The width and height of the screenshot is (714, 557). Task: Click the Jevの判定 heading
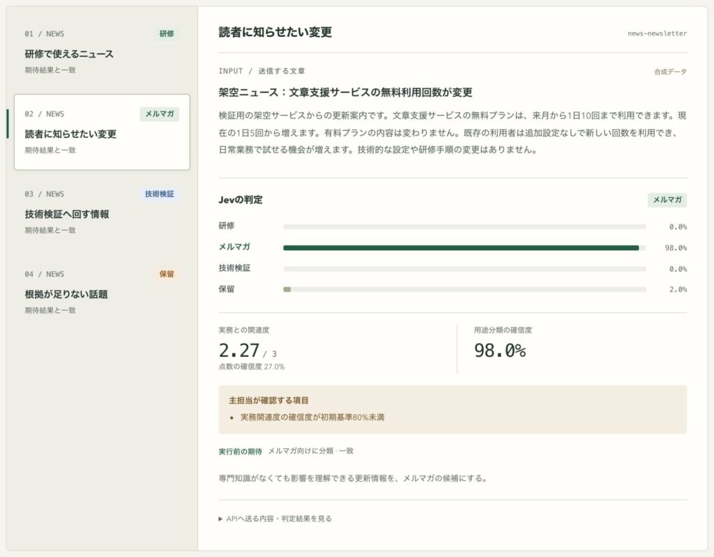tap(241, 199)
